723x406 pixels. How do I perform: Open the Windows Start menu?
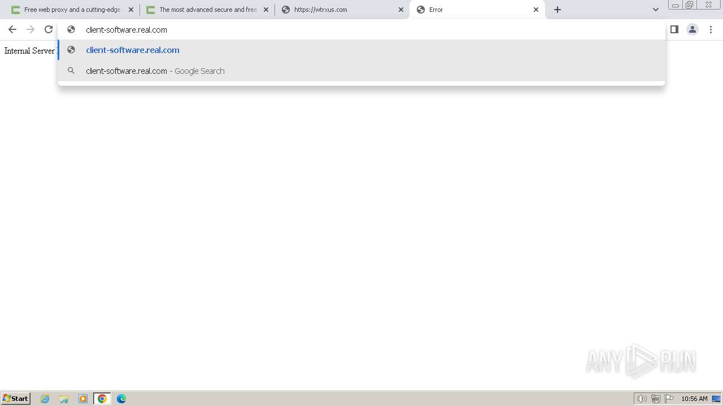(16, 399)
